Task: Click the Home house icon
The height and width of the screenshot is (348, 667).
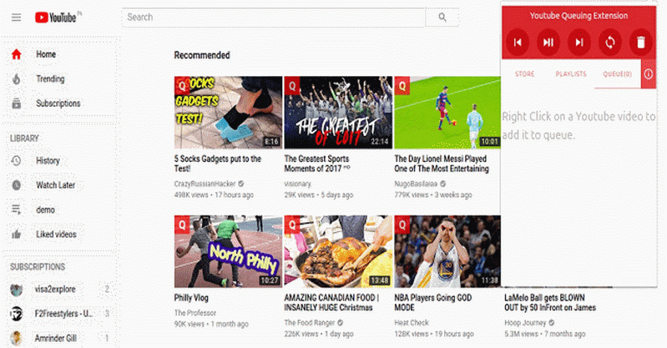Action: pos(16,55)
